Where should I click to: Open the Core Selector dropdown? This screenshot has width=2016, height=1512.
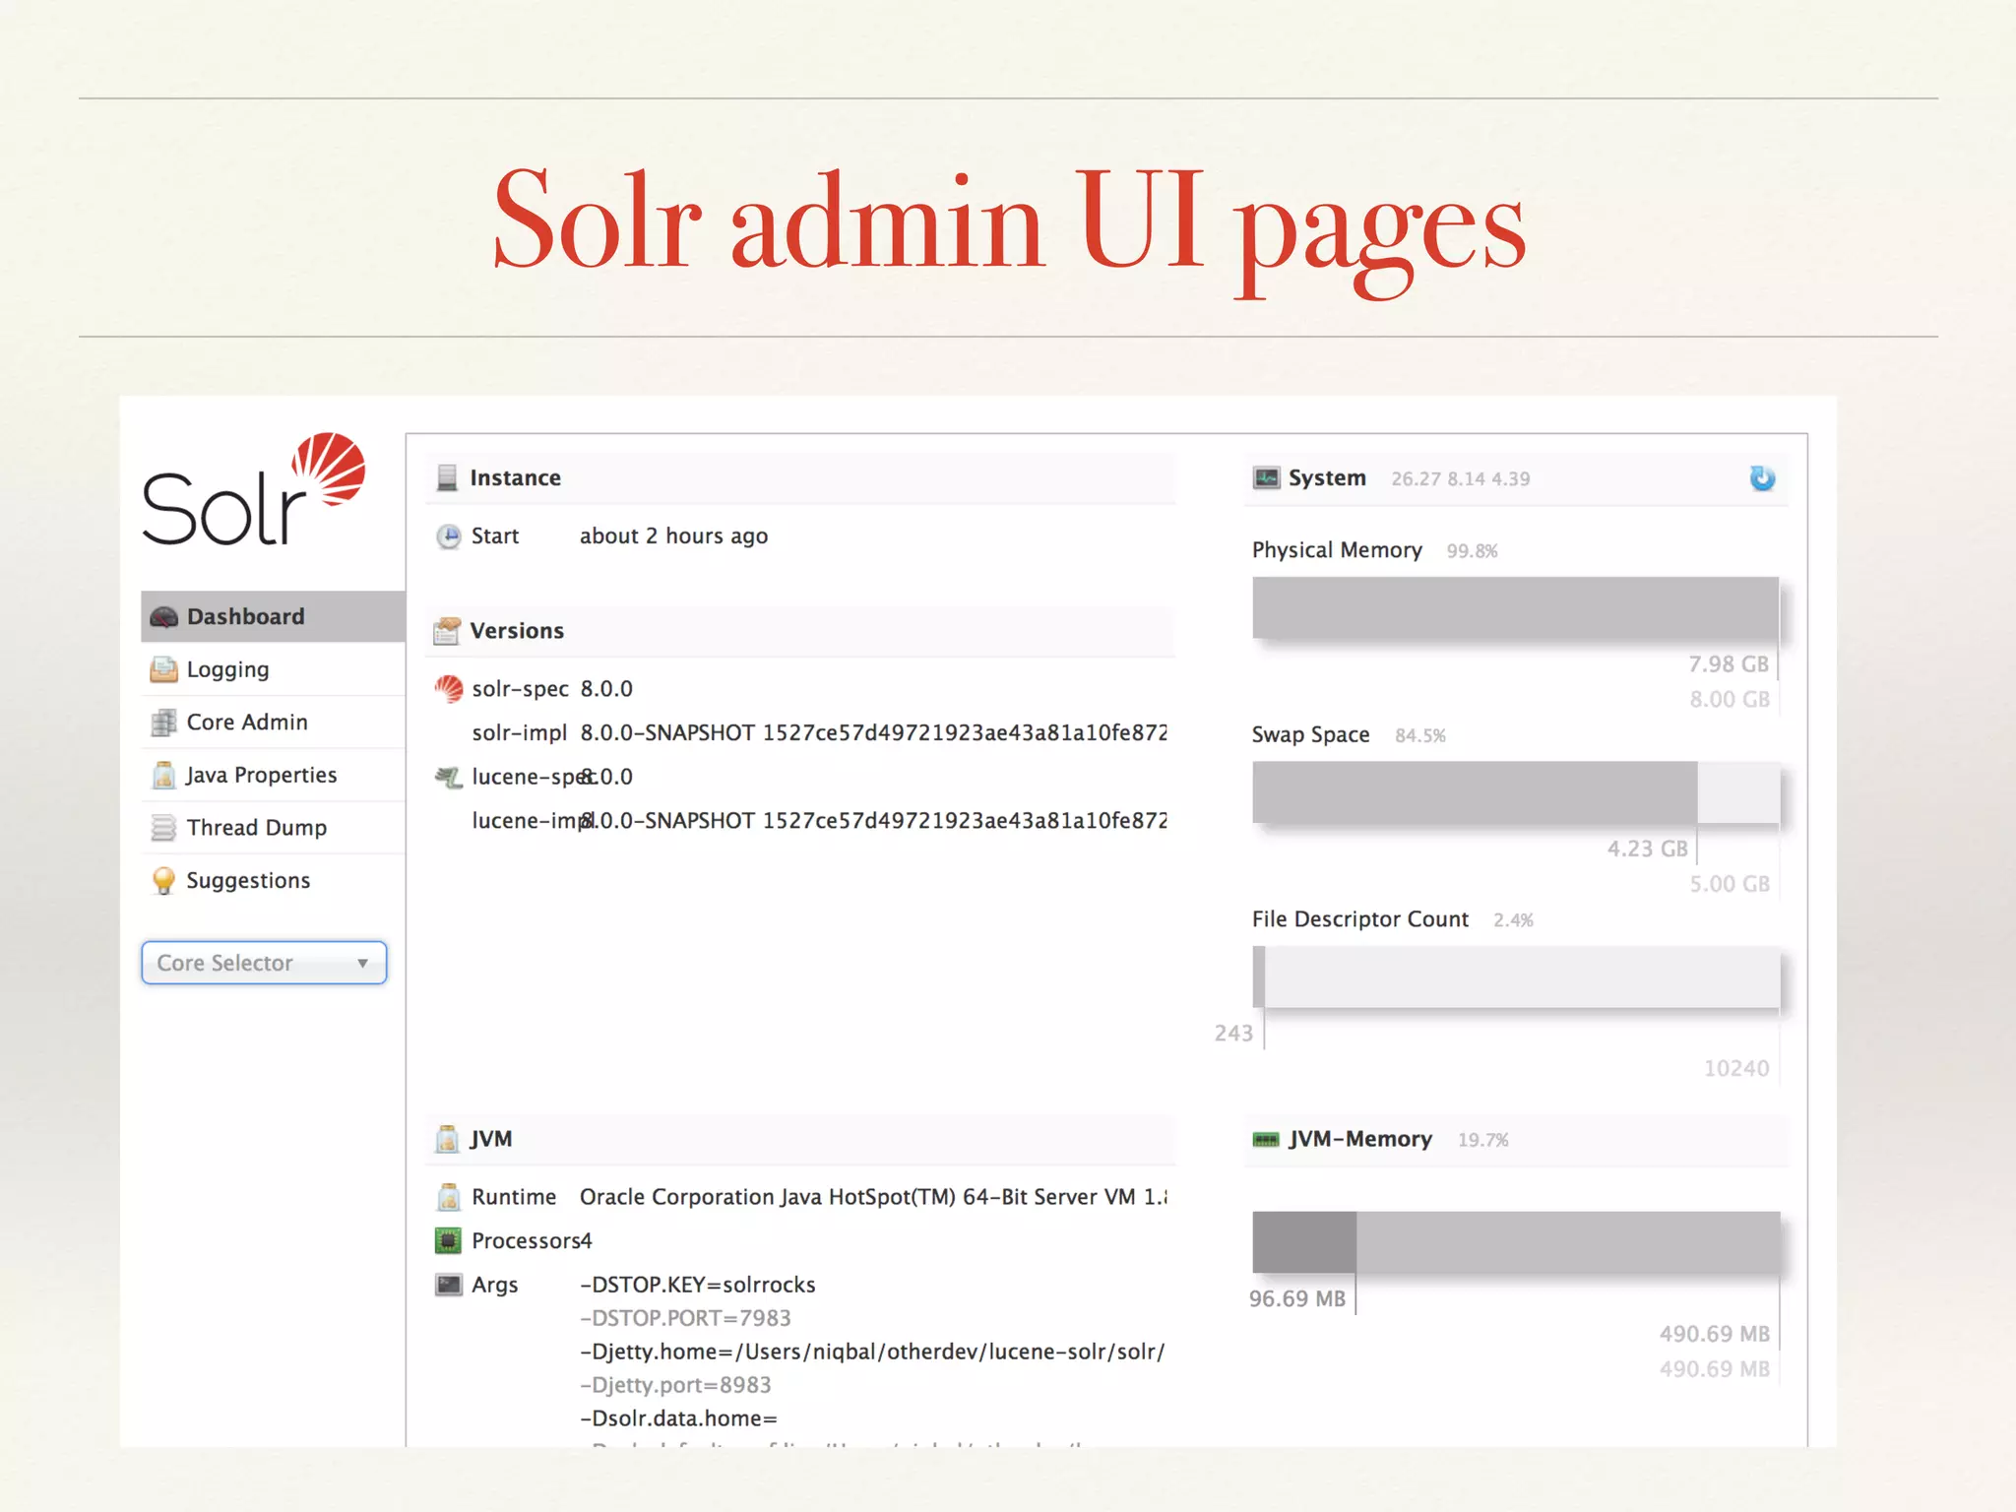[x=264, y=963]
